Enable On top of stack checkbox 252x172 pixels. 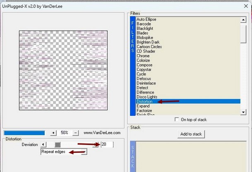pos(177,119)
